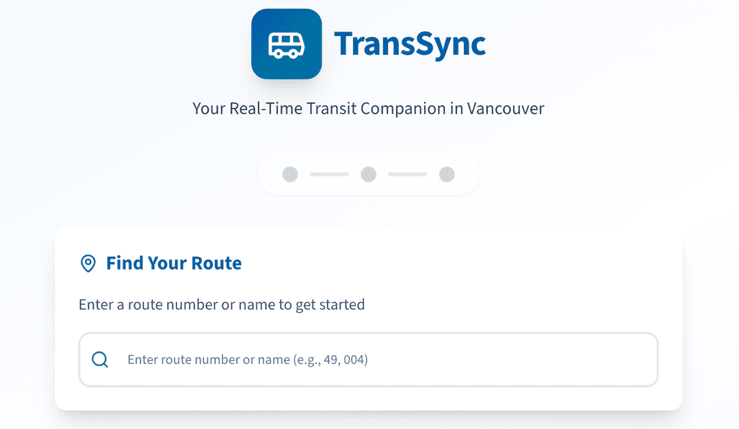Select the Find Your Route section heading
The width and height of the screenshot is (739, 429).
tap(174, 263)
